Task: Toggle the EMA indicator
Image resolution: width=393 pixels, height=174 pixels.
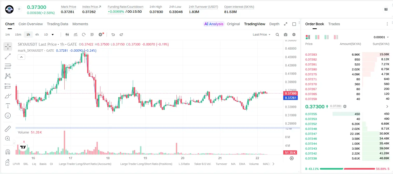Action: coord(242,164)
